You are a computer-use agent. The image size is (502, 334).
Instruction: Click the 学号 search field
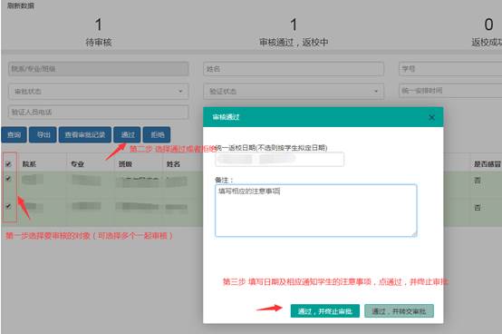point(450,69)
